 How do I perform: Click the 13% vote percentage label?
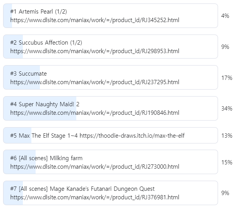point(227,135)
